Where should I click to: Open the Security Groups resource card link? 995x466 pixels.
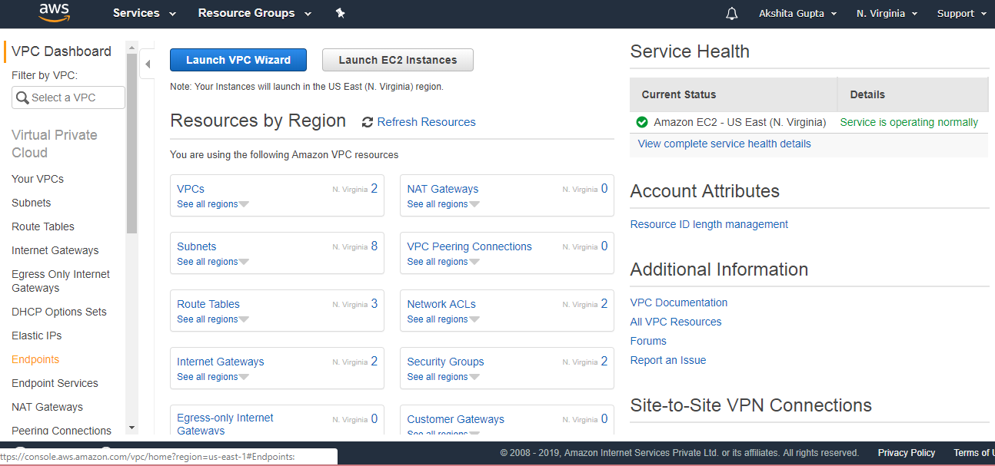tap(446, 362)
